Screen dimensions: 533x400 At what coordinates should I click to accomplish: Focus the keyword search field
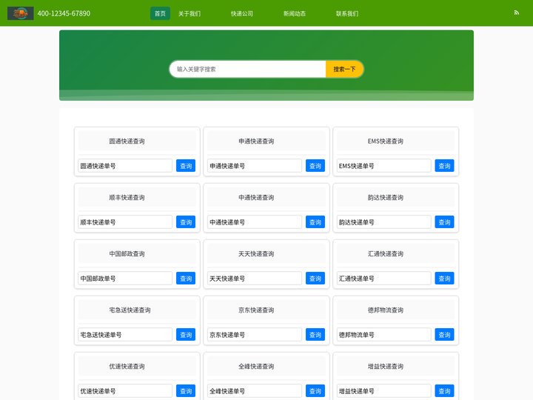click(x=248, y=70)
